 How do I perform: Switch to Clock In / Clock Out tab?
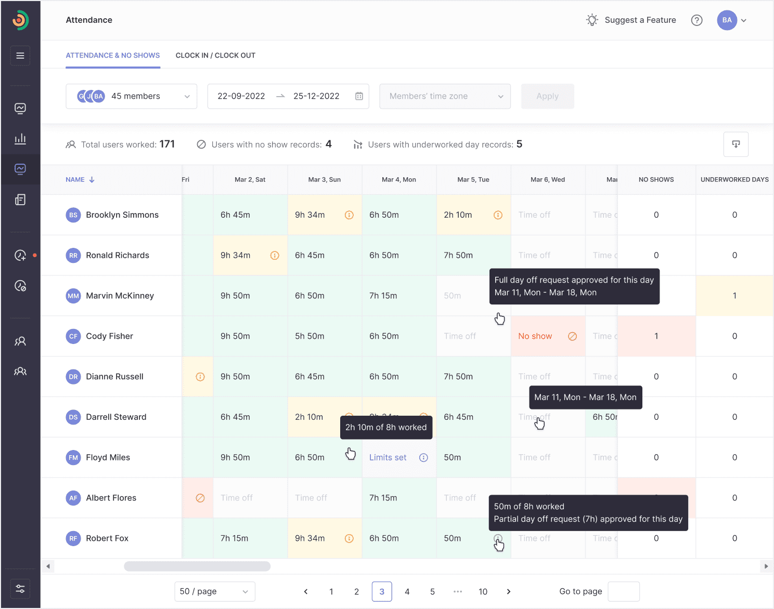tap(215, 56)
